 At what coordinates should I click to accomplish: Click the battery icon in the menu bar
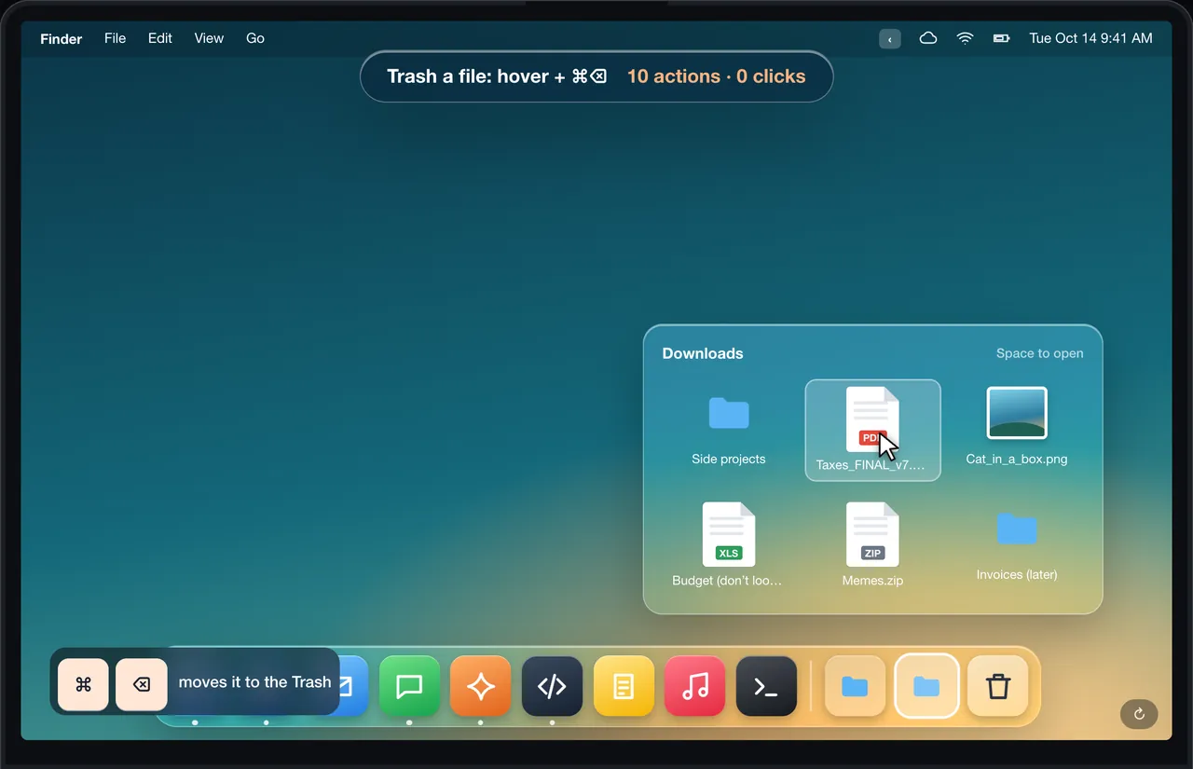[1002, 38]
